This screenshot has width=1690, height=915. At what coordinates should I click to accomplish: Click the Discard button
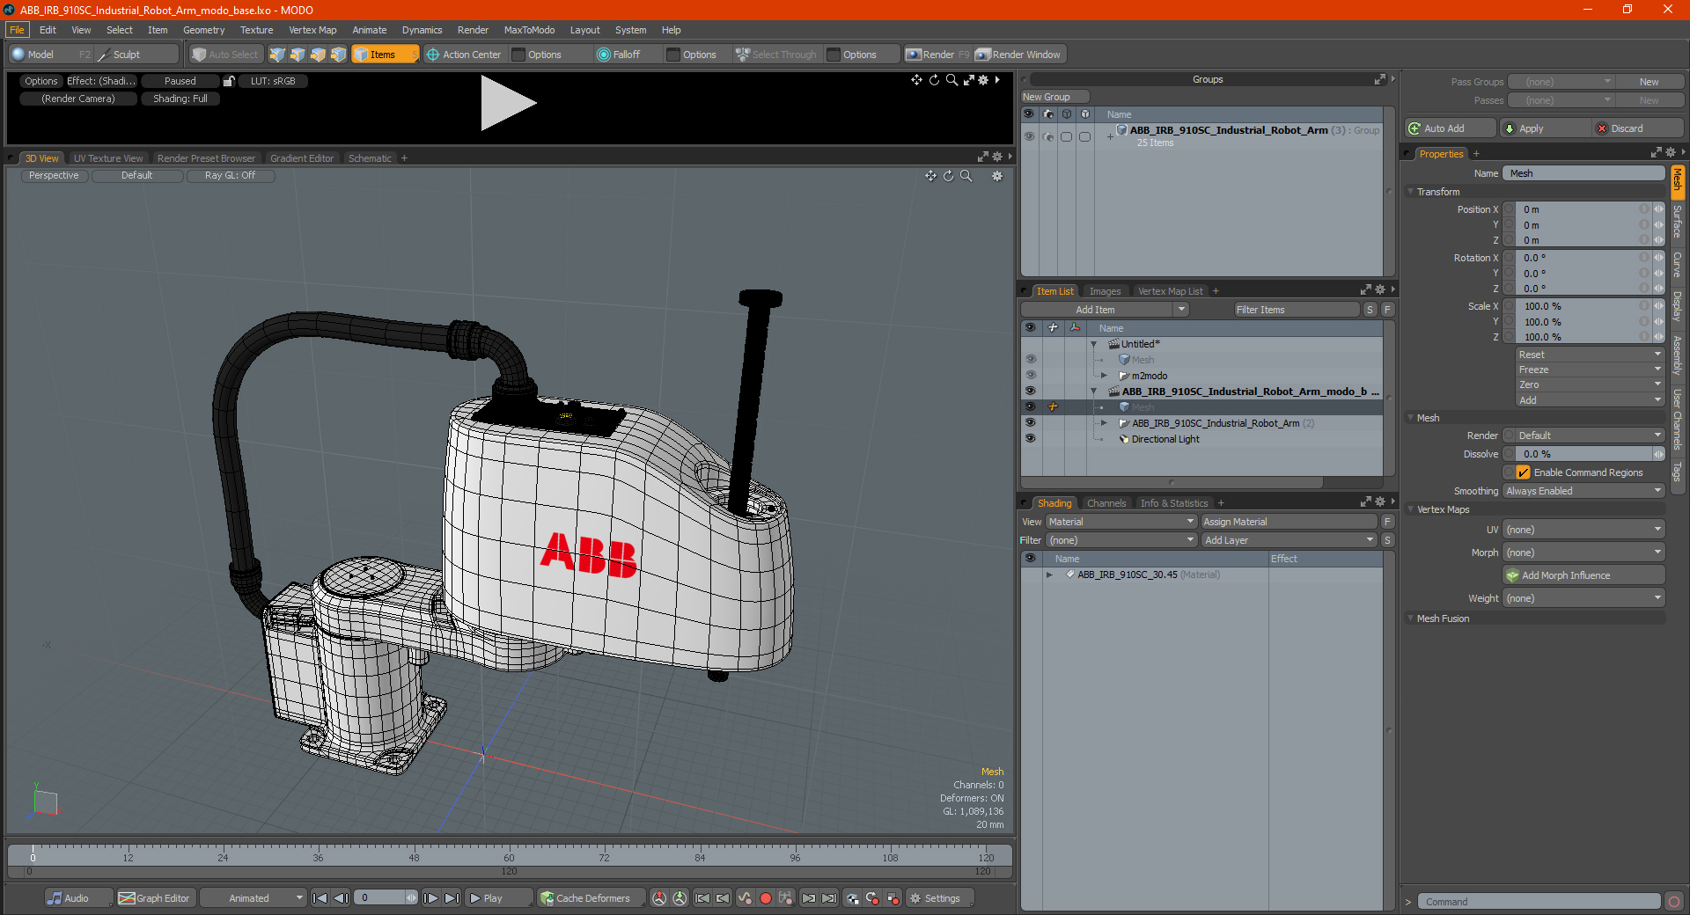1638,128
